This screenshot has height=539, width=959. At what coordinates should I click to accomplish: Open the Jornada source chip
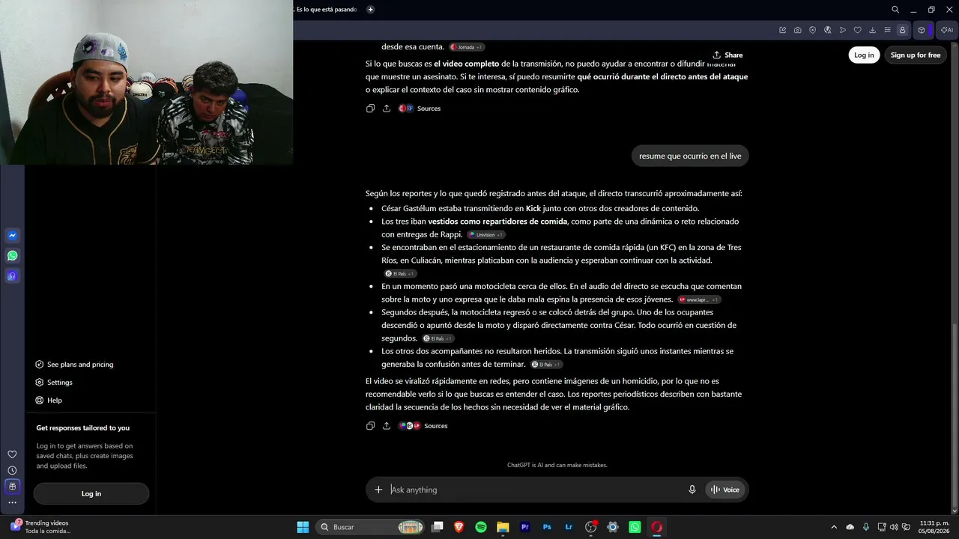[x=467, y=47]
